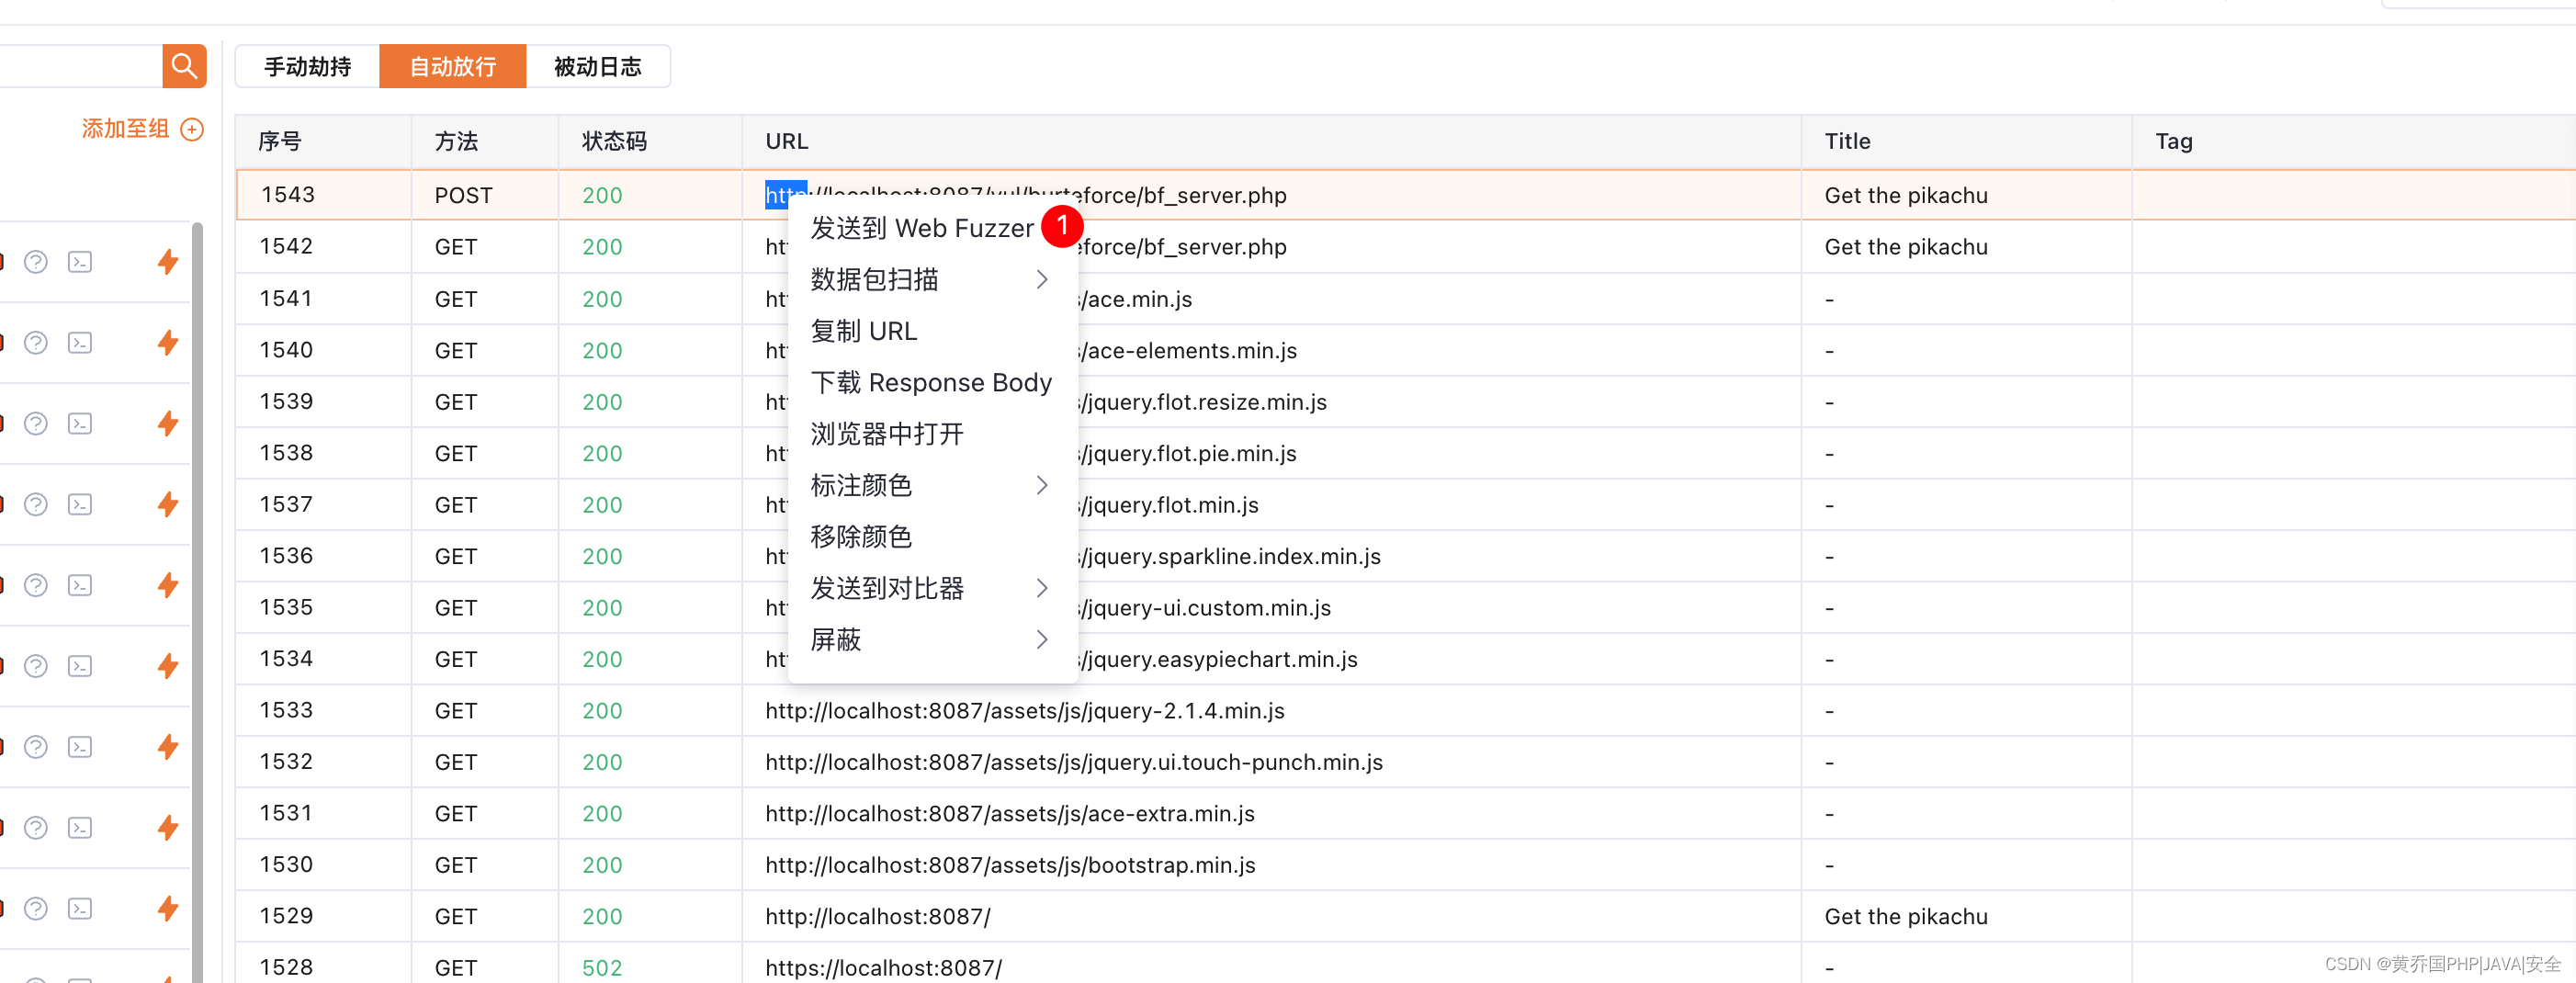Click jquery.ui.touch-punch.min.js URL row 1532
Viewport: 2576px width, 983px height.
click(1074, 762)
